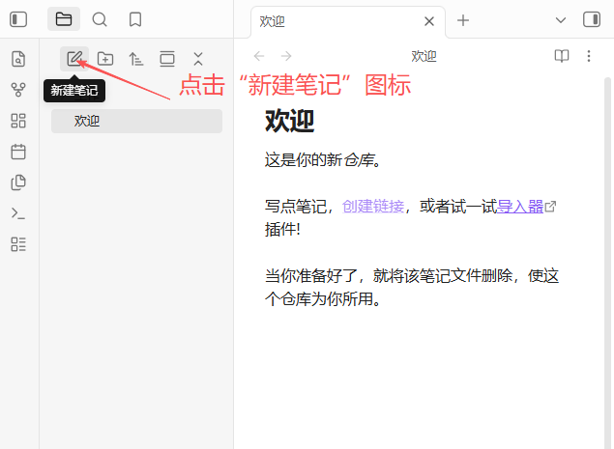
Task: Toggle the left sidebar collapse icon
Action: (18, 19)
